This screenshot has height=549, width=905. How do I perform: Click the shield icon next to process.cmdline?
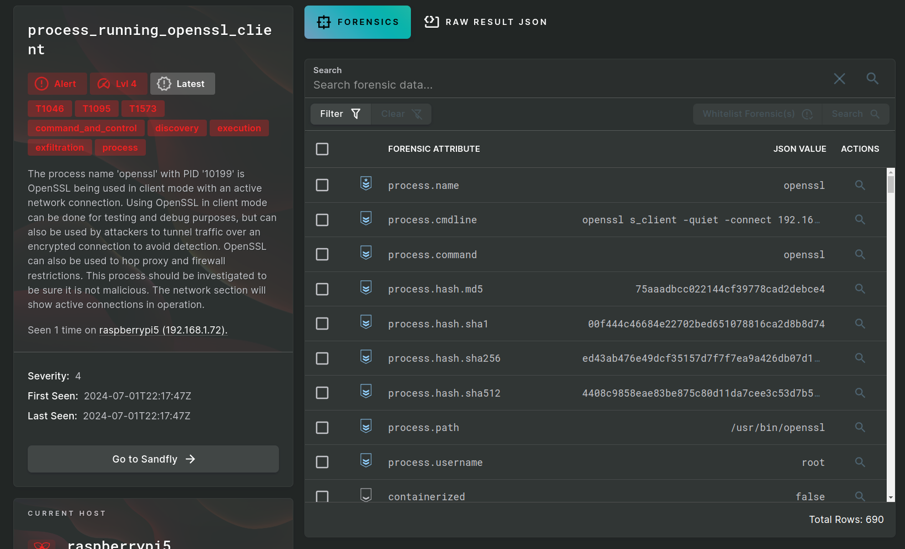coord(366,218)
